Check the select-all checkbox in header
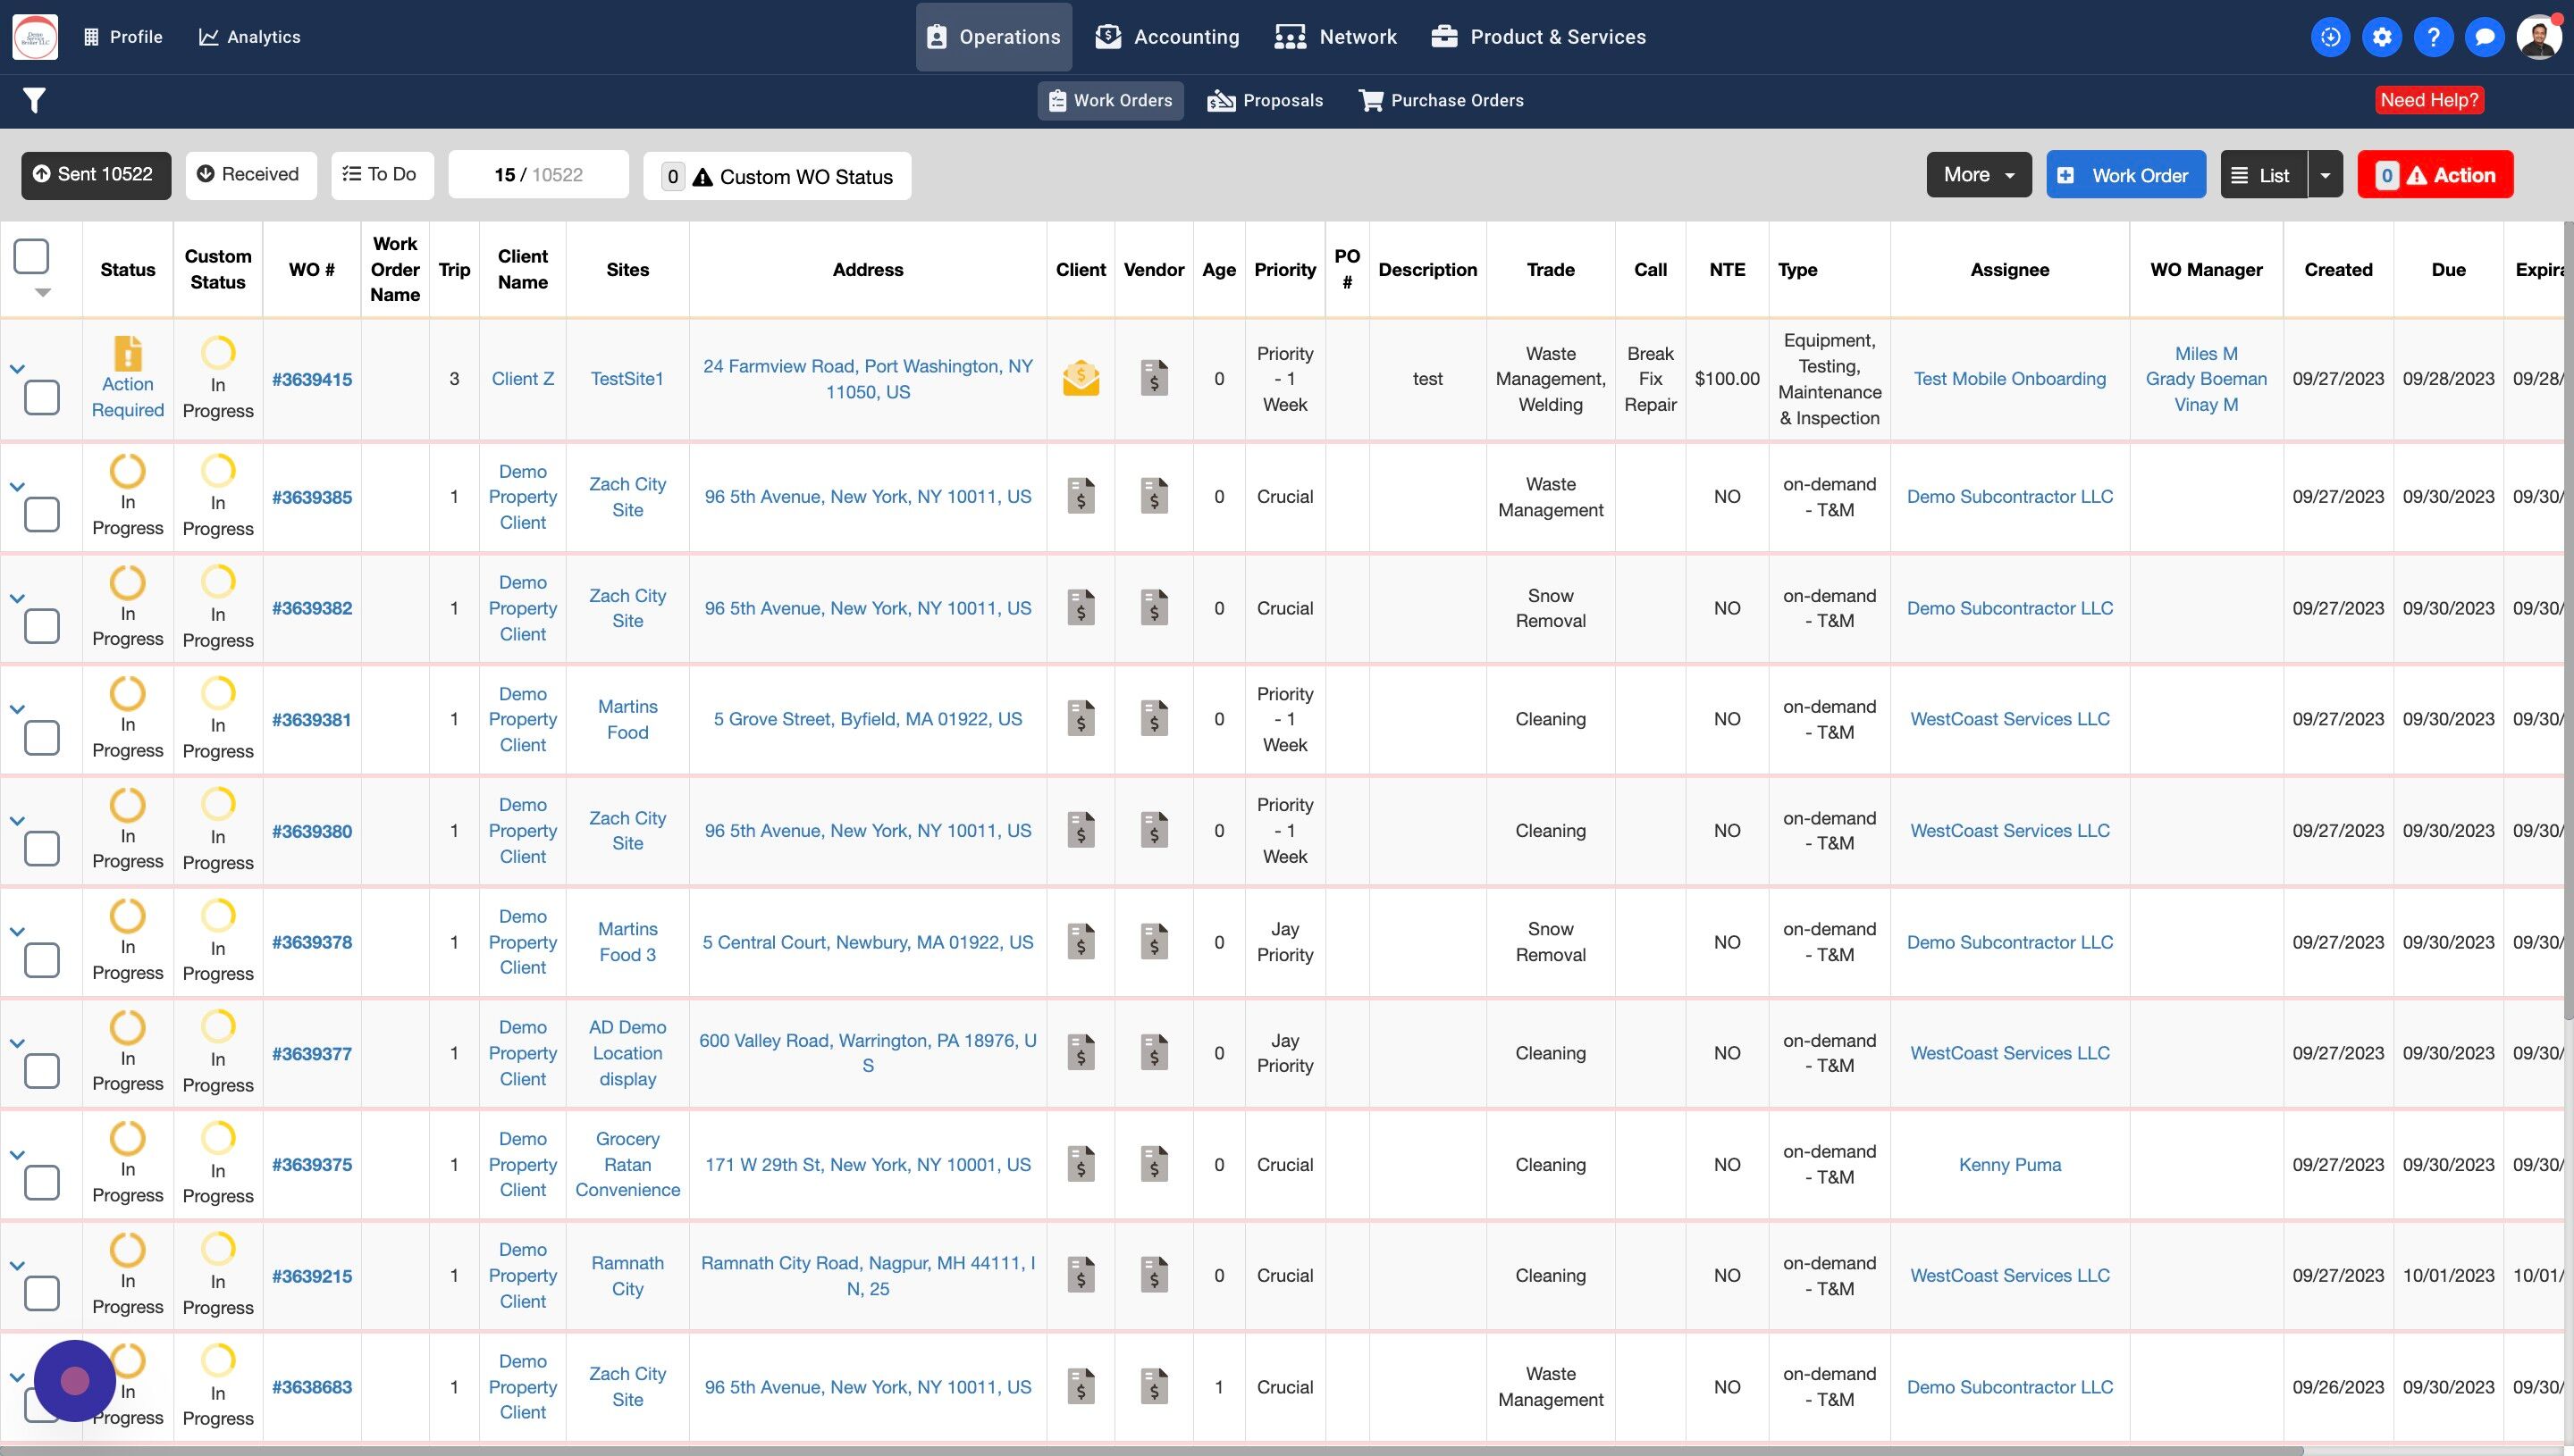2574x1456 pixels. pos(31,256)
